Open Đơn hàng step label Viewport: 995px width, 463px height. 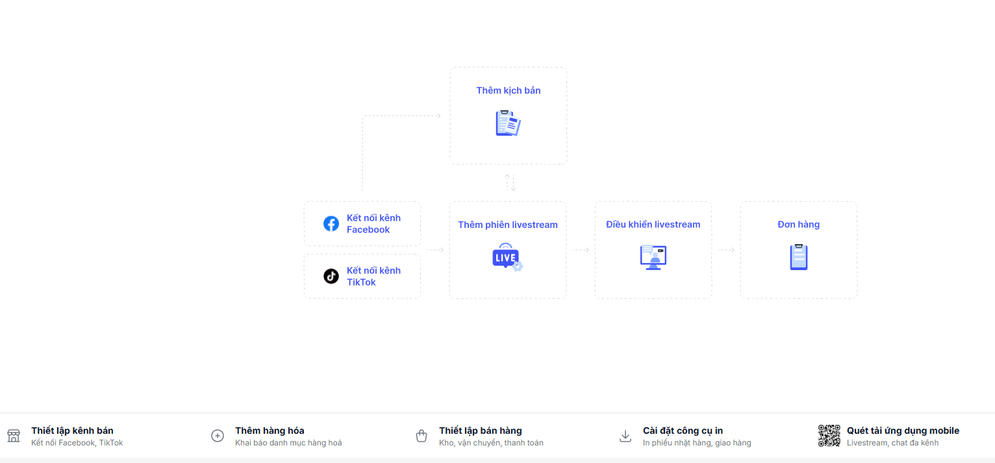[799, 225]
